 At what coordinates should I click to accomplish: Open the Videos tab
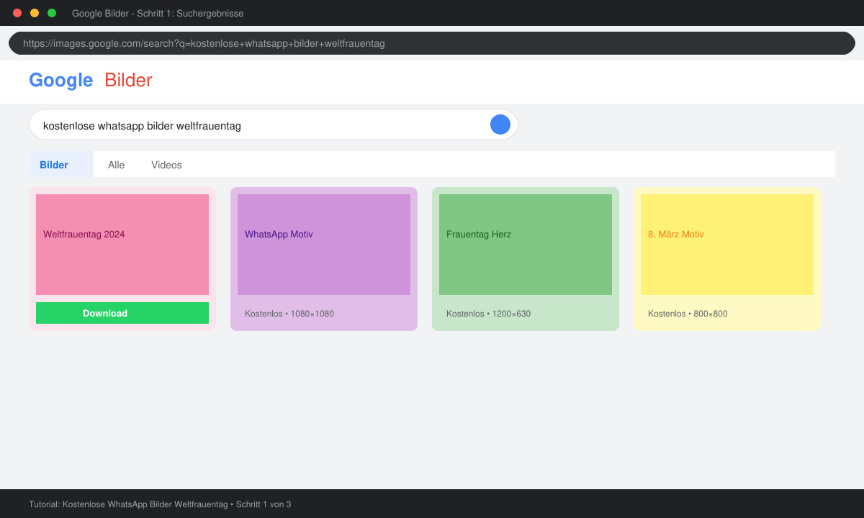pyautogui.click(x=166, y=165)
